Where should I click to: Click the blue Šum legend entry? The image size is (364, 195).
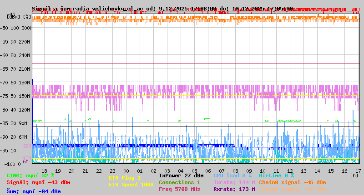pyautogui.click(x=33, y=191)
